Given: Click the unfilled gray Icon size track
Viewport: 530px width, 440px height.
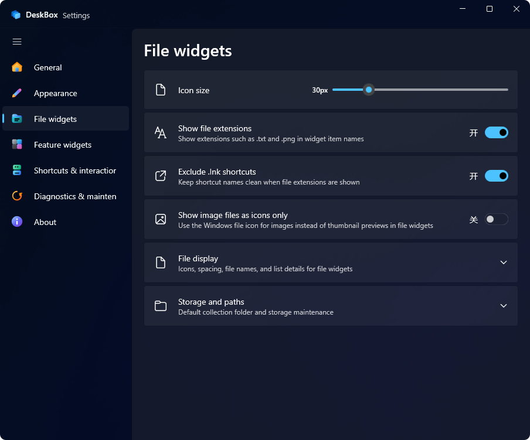Looking at the screenshot, I should click(441, 90).
